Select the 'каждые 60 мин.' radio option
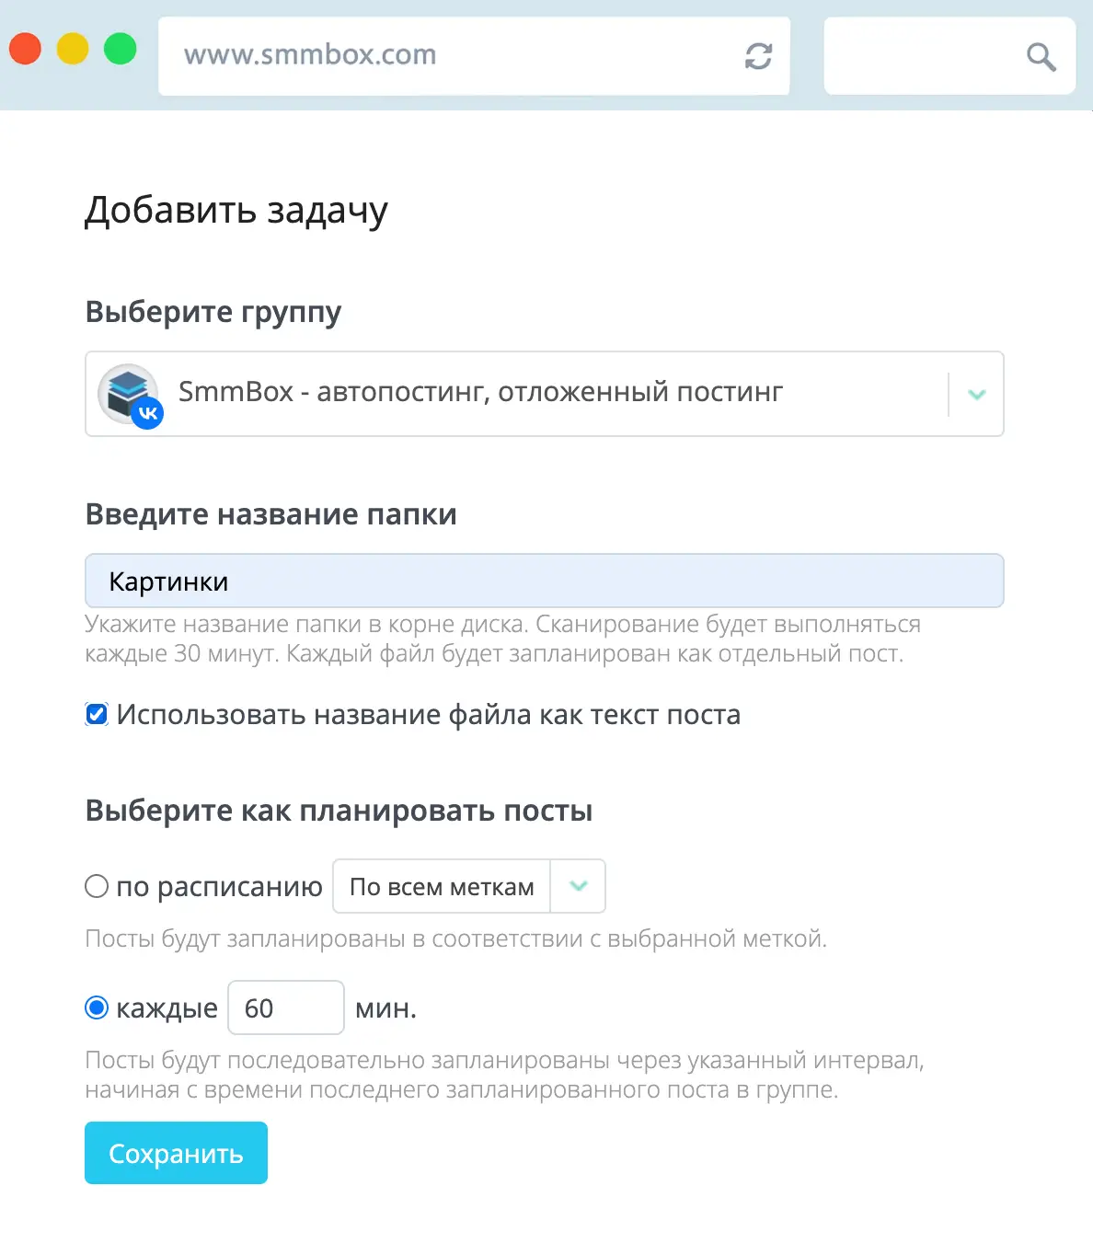The width and height of the screenshot is (1093, 1255). point(96,1007)
